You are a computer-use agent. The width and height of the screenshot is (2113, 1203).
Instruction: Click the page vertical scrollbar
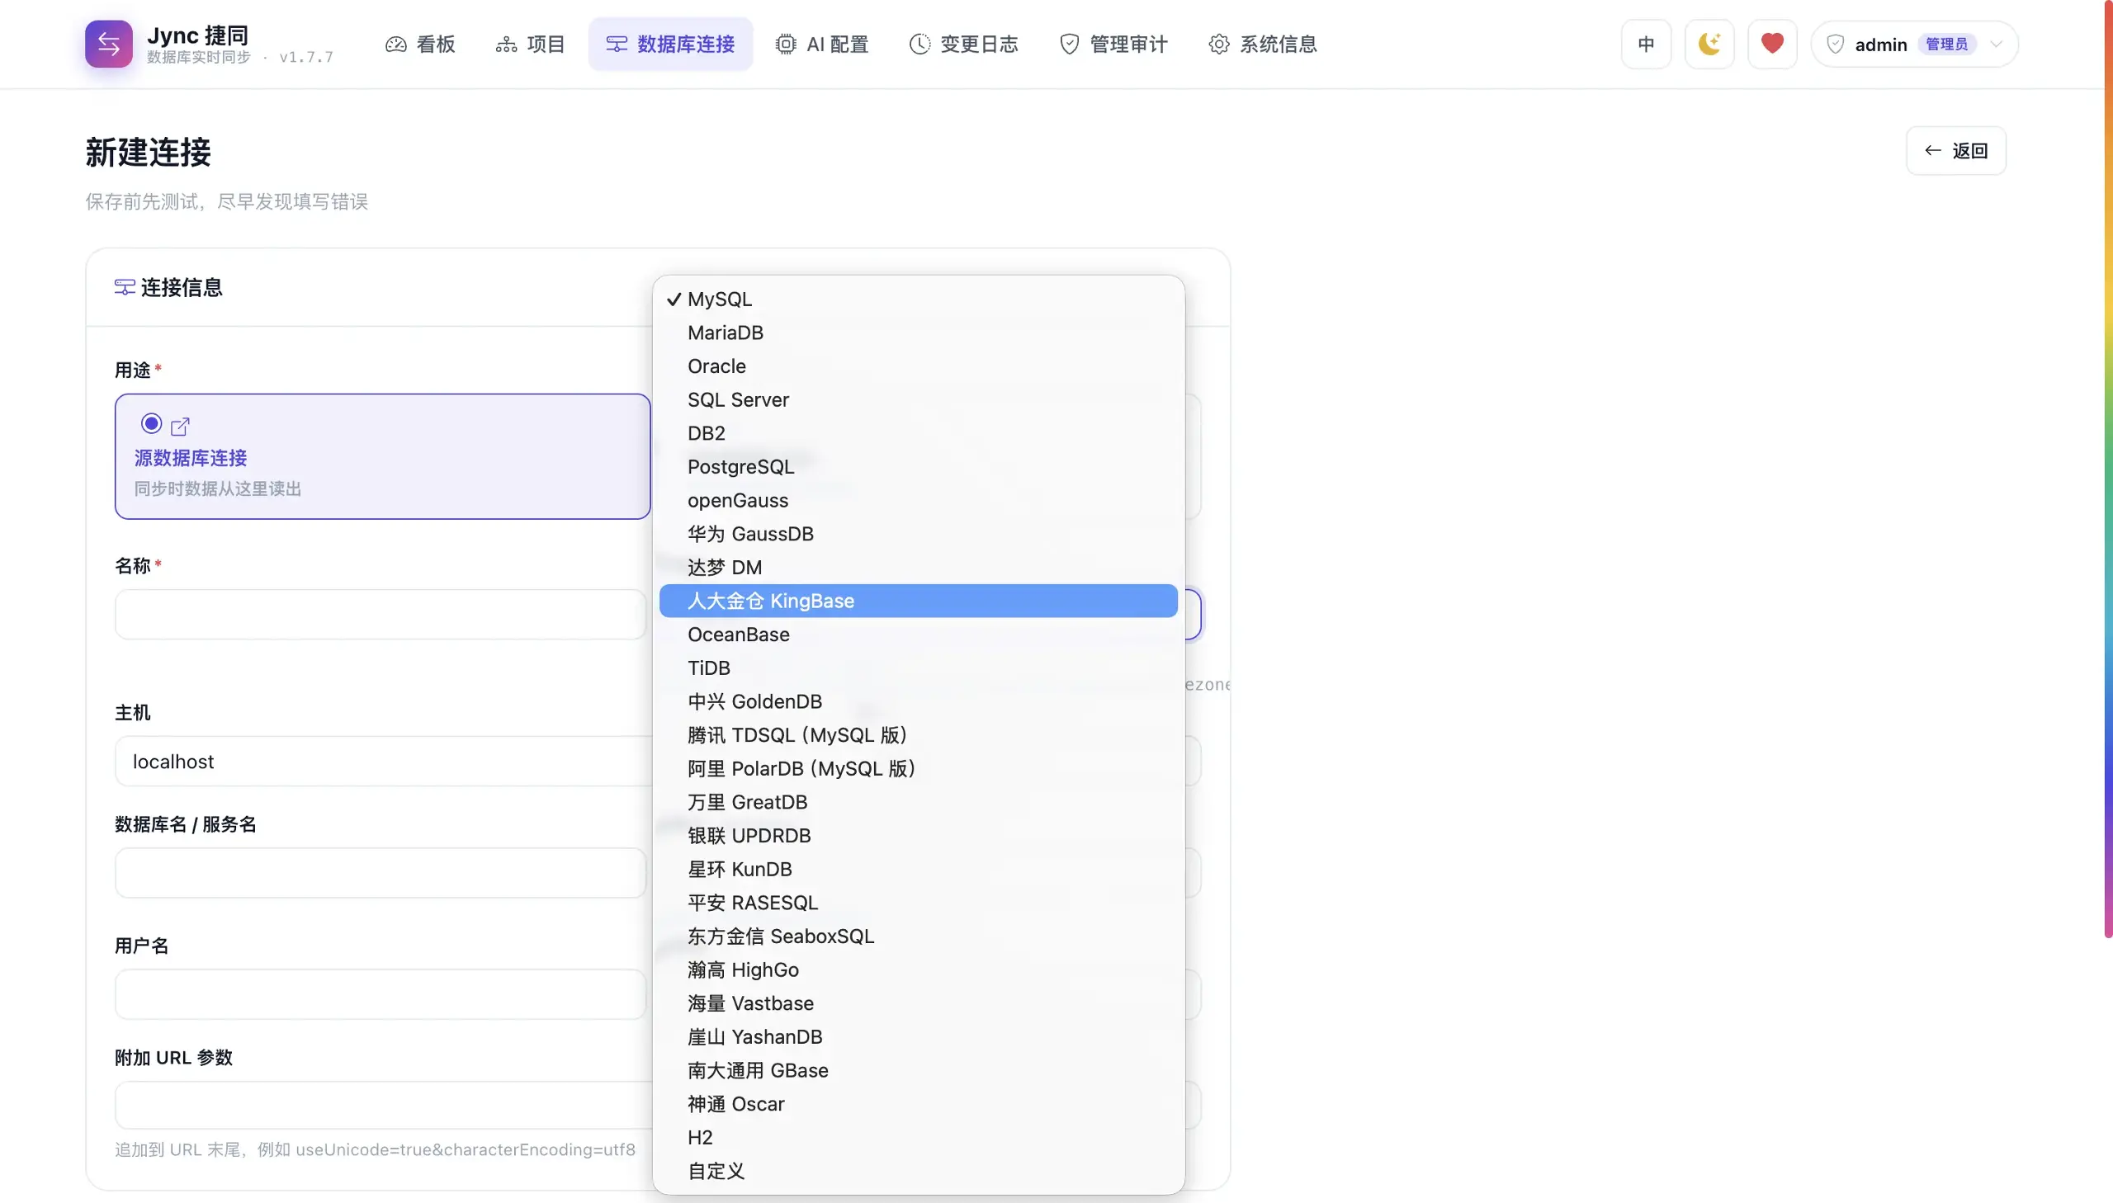tap(2108, 469)
